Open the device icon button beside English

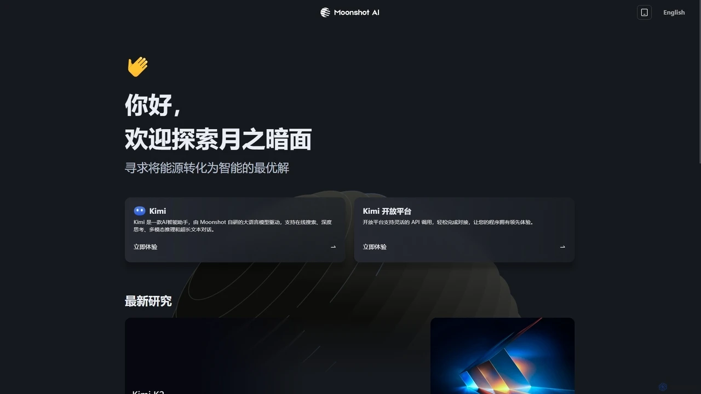(x=645, y=13)
